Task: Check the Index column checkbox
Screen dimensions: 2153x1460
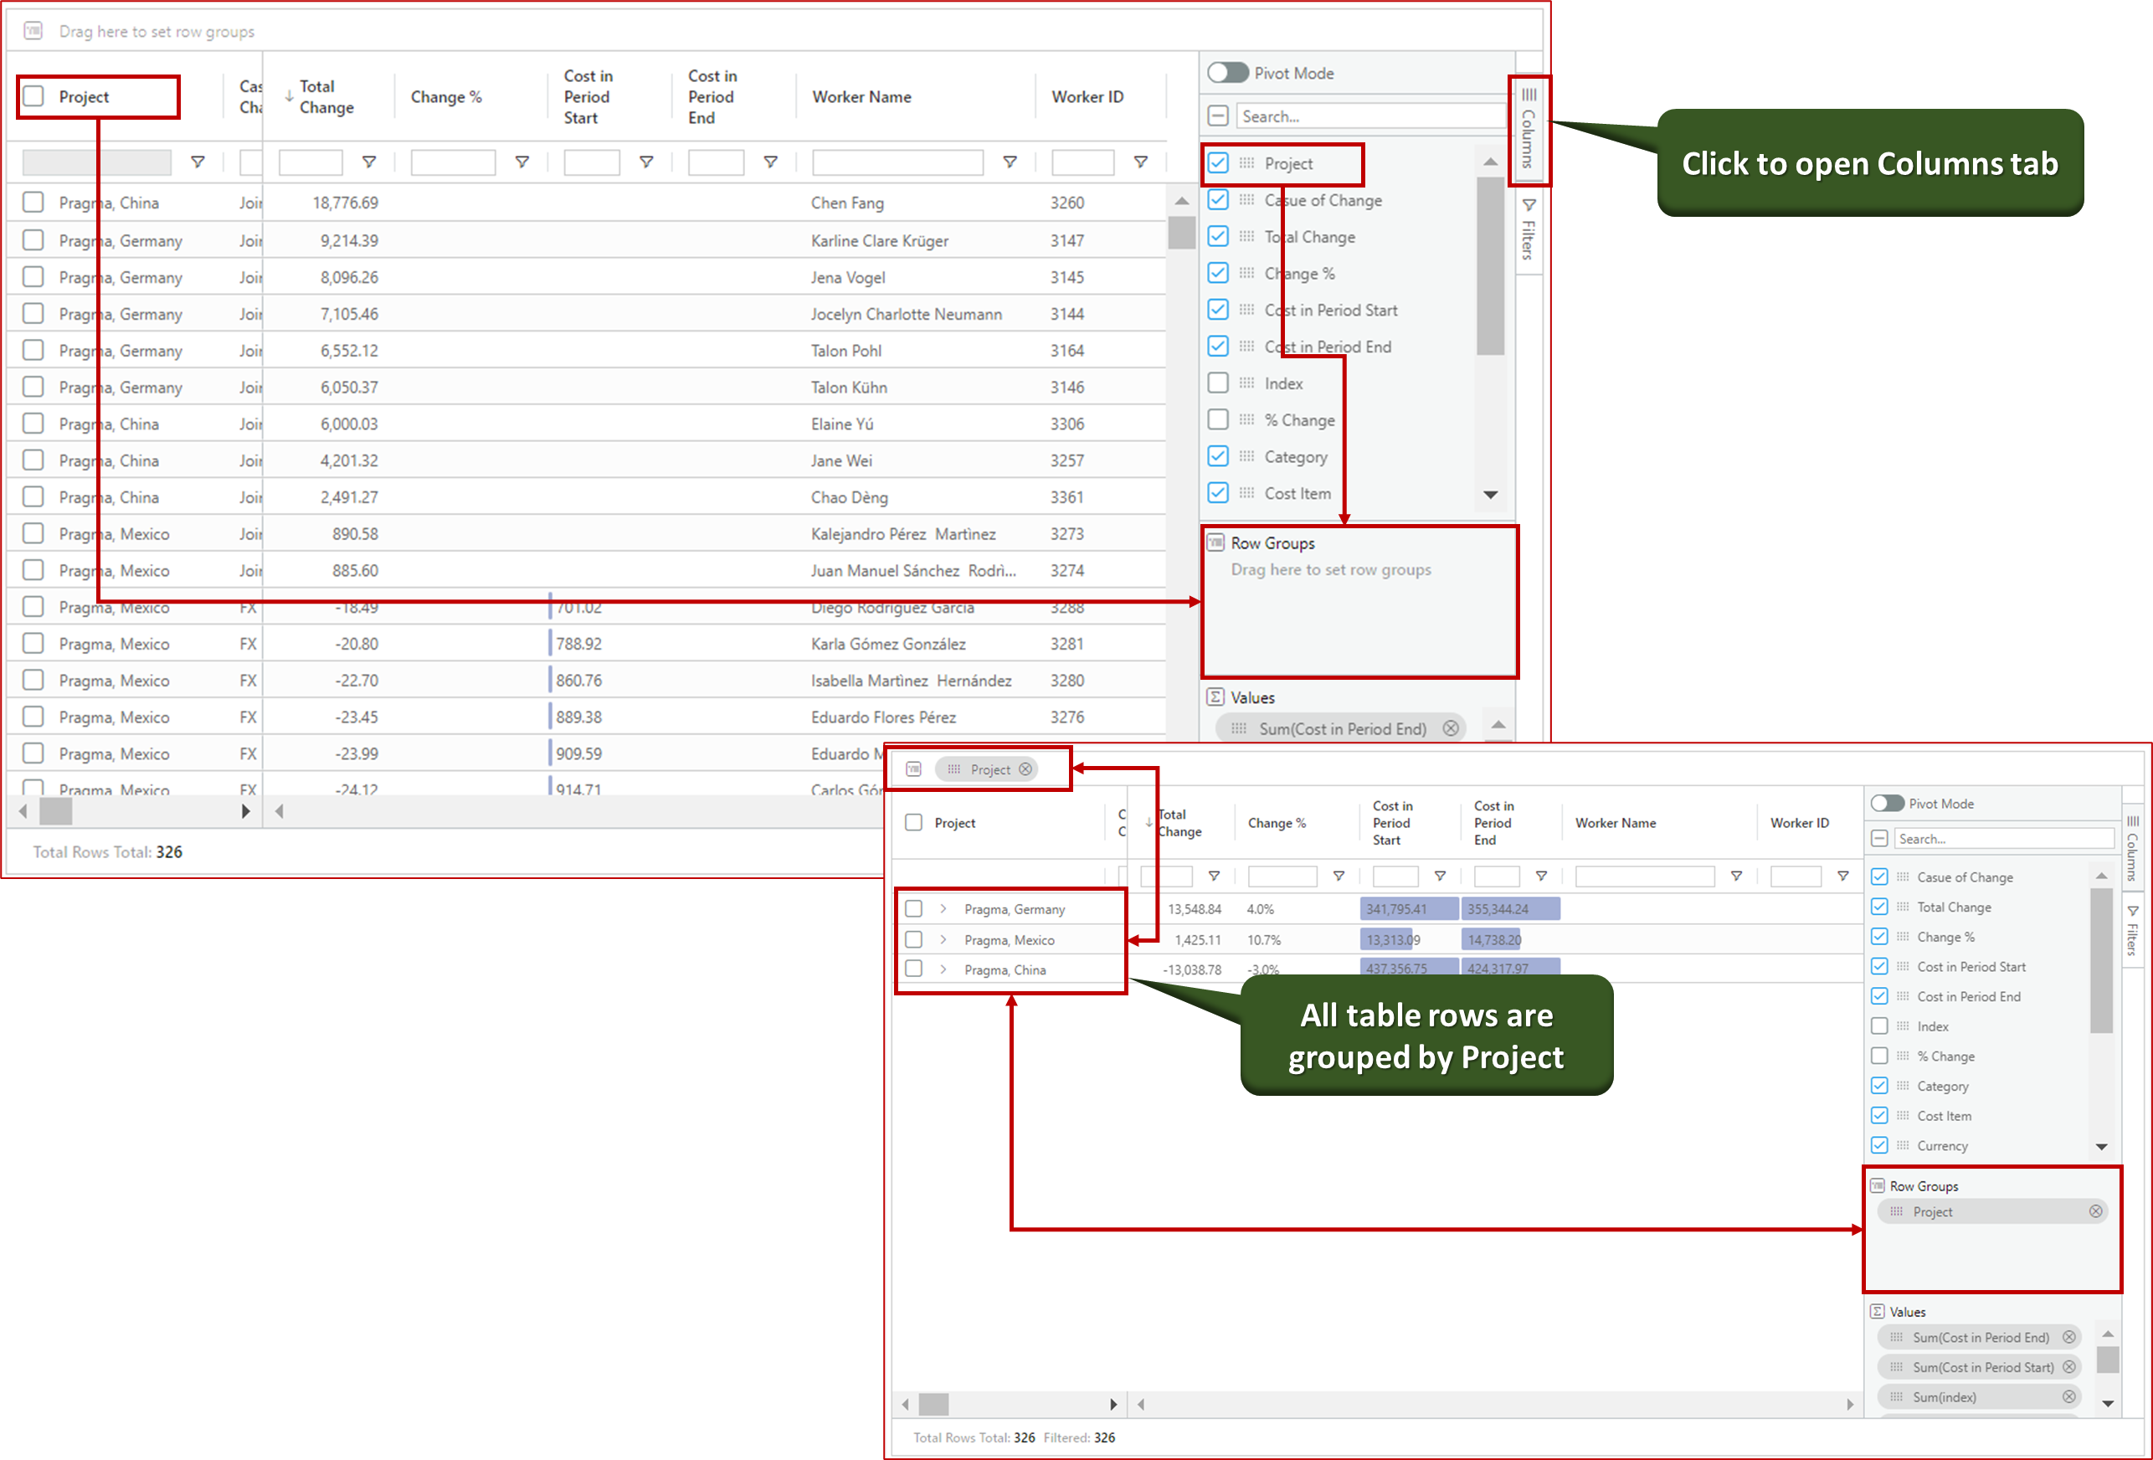Action: [x=1218, y=383]
